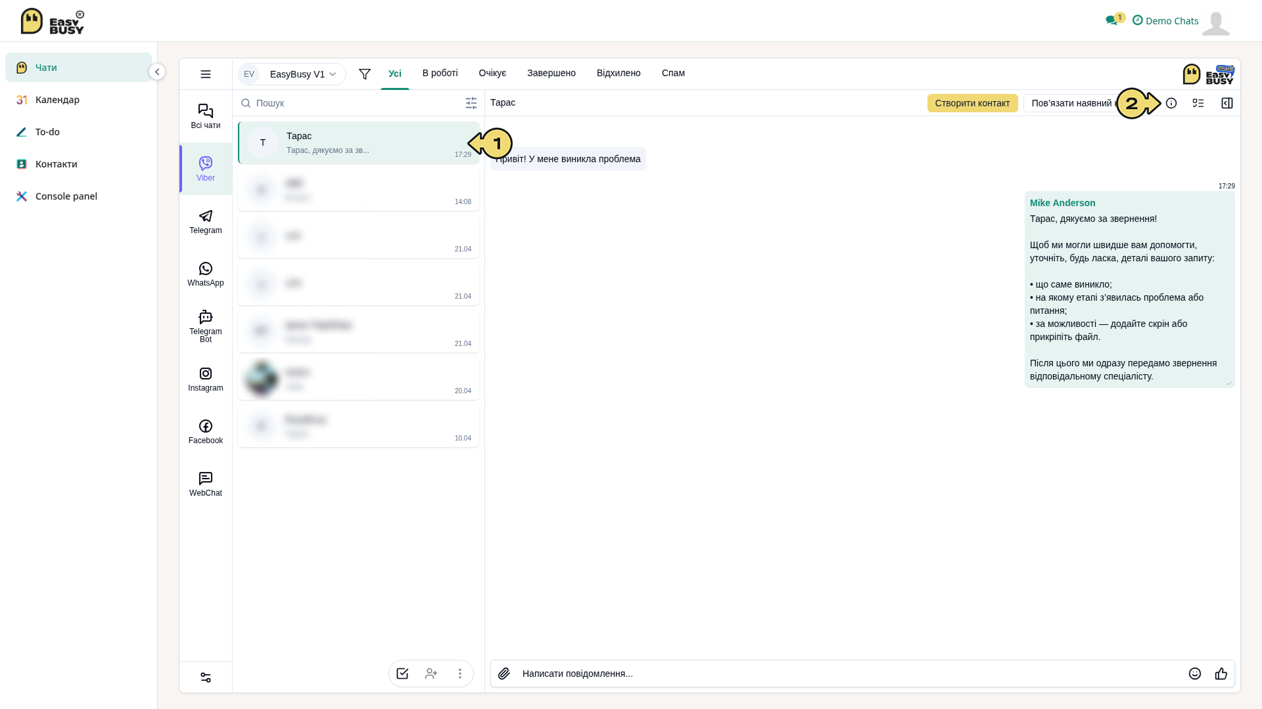The height and width of the screenshot is (709, 1262).
Task: Open the emoji picker
Action: coord(1195,674)
